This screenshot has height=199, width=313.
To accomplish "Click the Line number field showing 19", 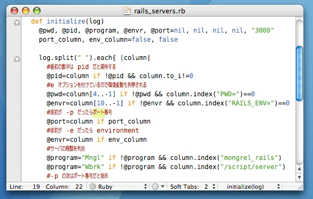I will (x=36, y=187).
